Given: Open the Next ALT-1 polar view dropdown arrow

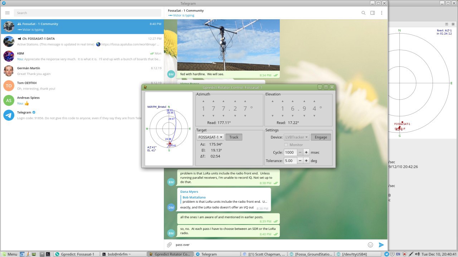Looking at the screenshot, I should pyautogui.click(x=447, y=24).
